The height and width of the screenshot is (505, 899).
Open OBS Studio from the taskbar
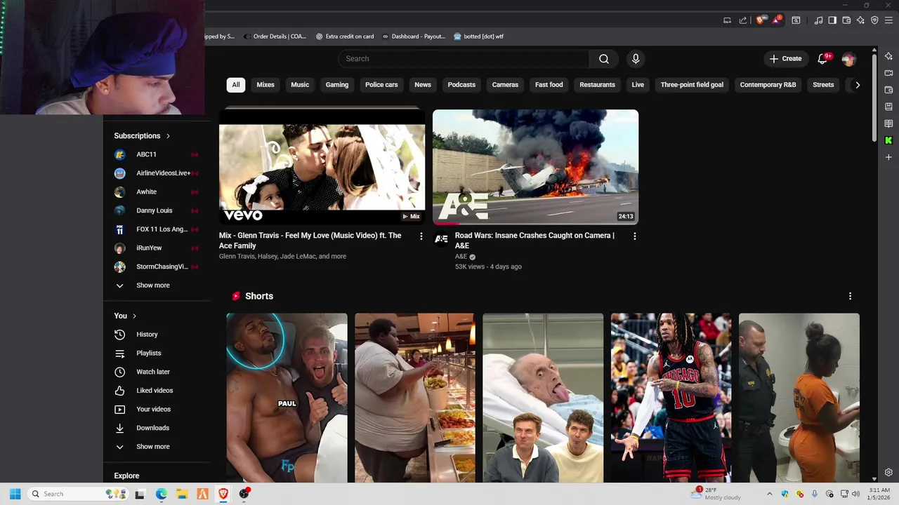[x=244, y=494]
